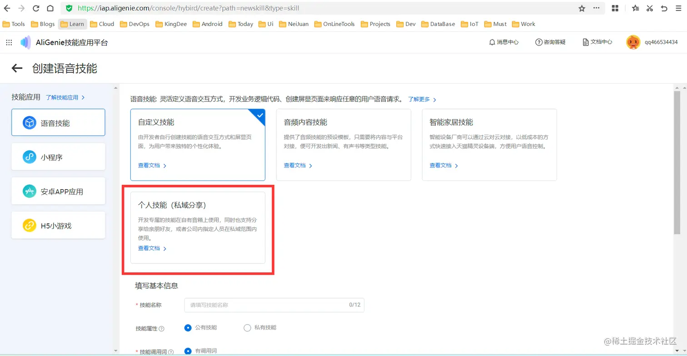687x356 pixels.
Task: Open the document center file icon
Action: click(586, 42)
